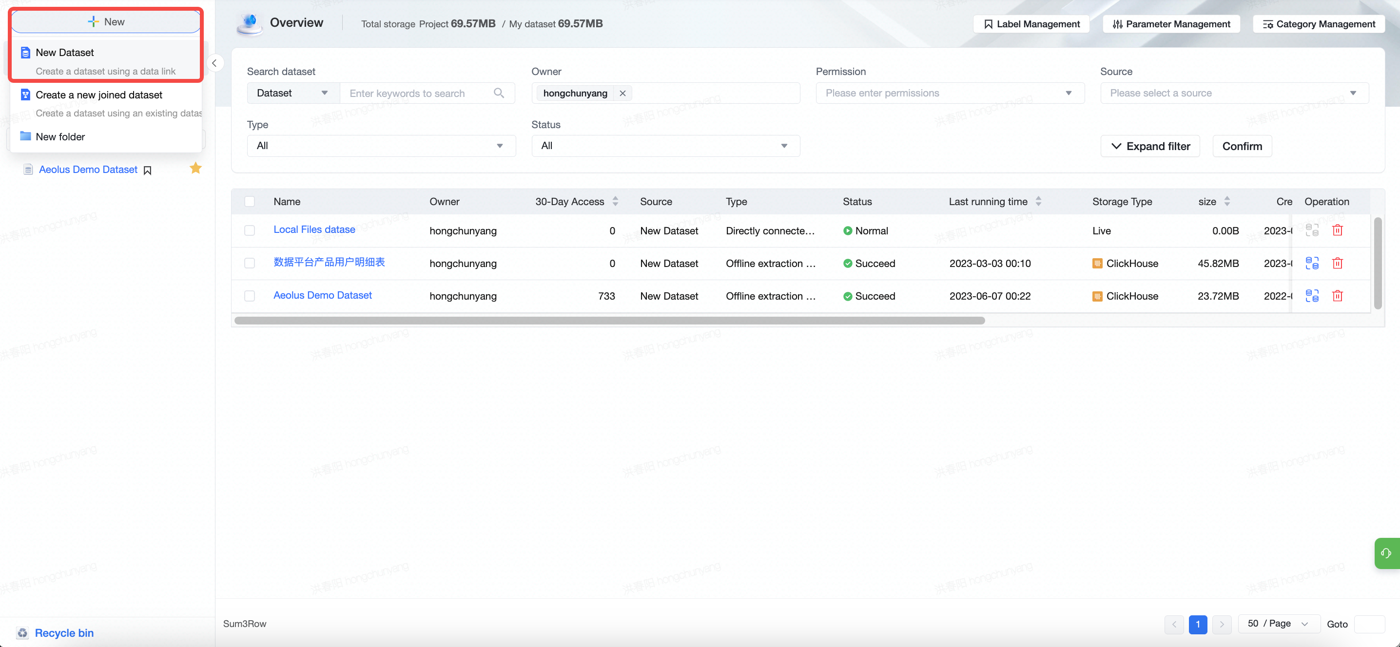Go to next page arrow
1400x647 pixels.
click(x=1222, y=624)
